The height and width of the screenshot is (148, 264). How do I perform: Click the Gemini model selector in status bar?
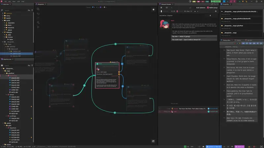(x=214, y=147)
